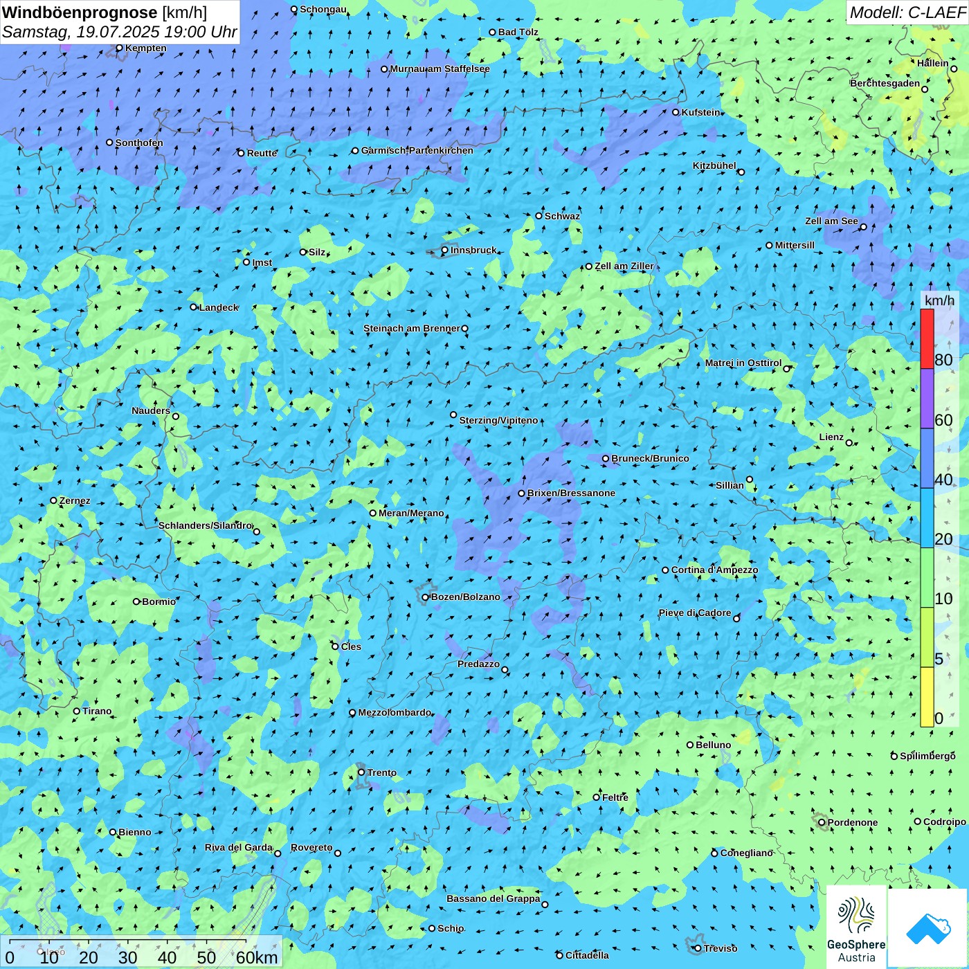The image size is (969, 969).
Task: Click the km/h legend heading
Action: pos(939,300)
